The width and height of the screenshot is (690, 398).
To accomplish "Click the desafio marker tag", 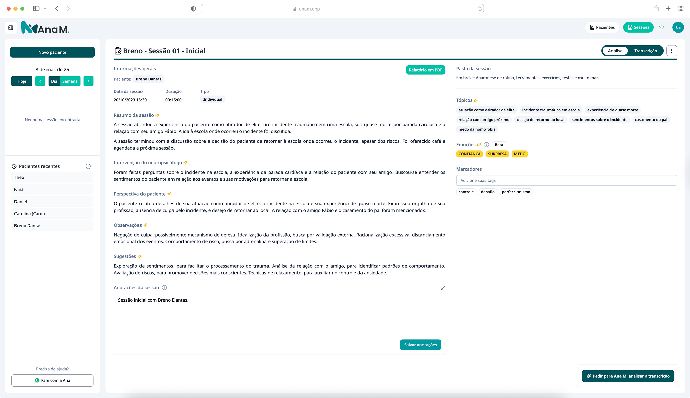I will pos(488,192).
